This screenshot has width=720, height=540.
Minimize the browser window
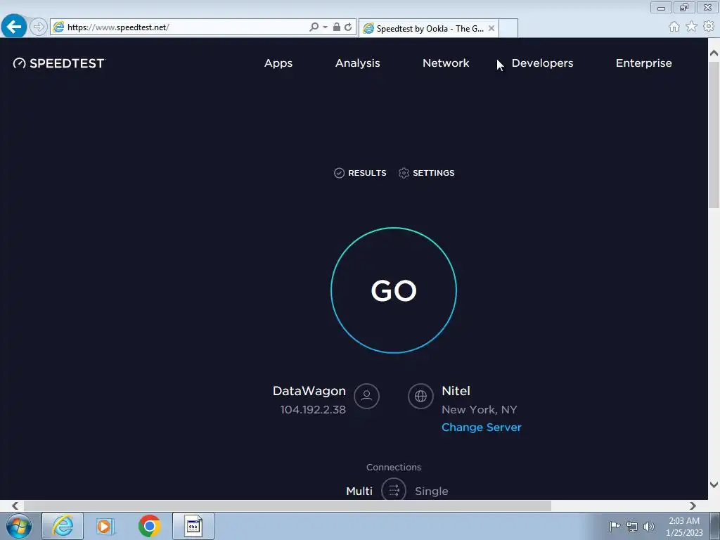[x=661, y=8]
